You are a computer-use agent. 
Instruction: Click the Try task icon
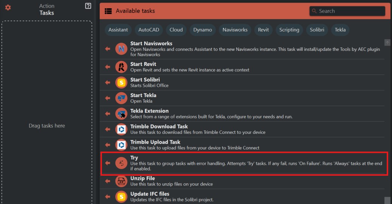121,163
